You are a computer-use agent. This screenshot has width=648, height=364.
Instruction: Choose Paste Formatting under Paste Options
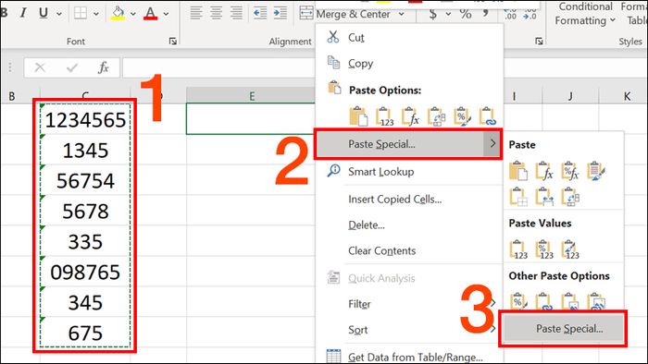(462, 116)
